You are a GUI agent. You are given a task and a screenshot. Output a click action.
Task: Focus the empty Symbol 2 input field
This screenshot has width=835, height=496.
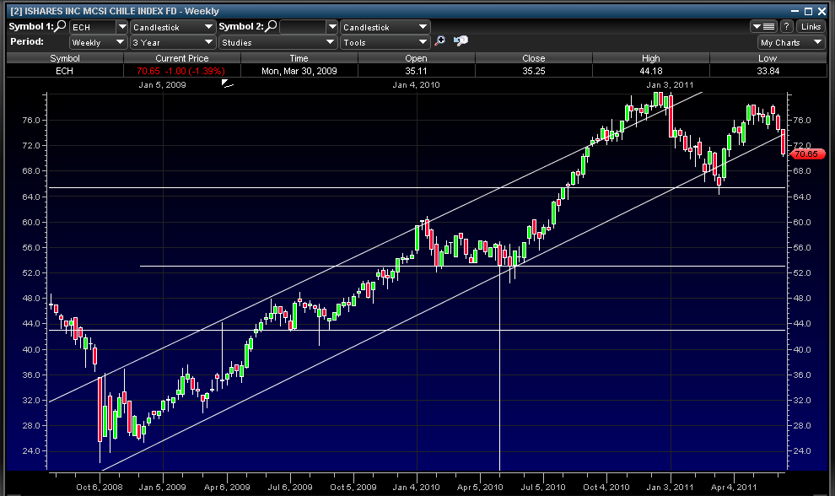point(303,27)
